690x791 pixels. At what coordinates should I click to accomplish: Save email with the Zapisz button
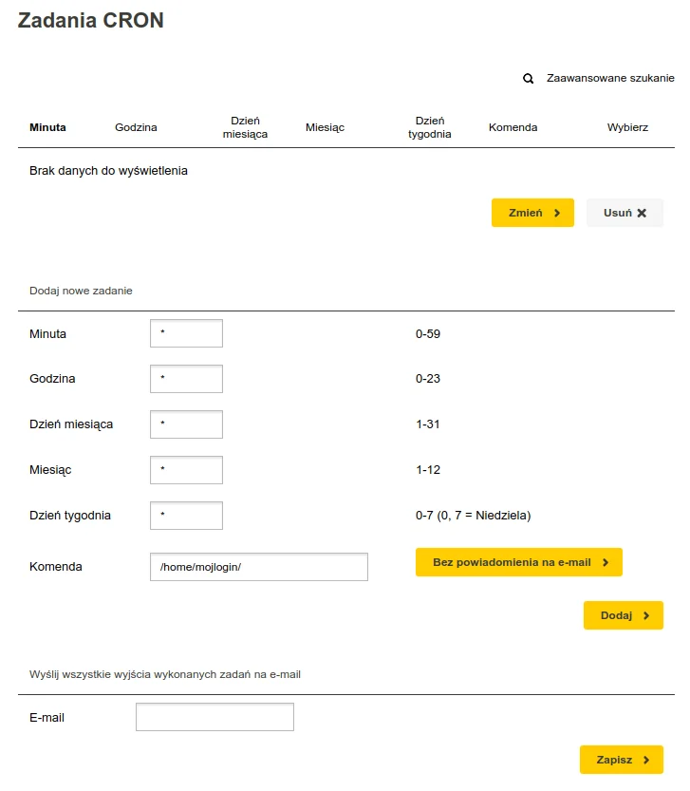pos(622,760)
